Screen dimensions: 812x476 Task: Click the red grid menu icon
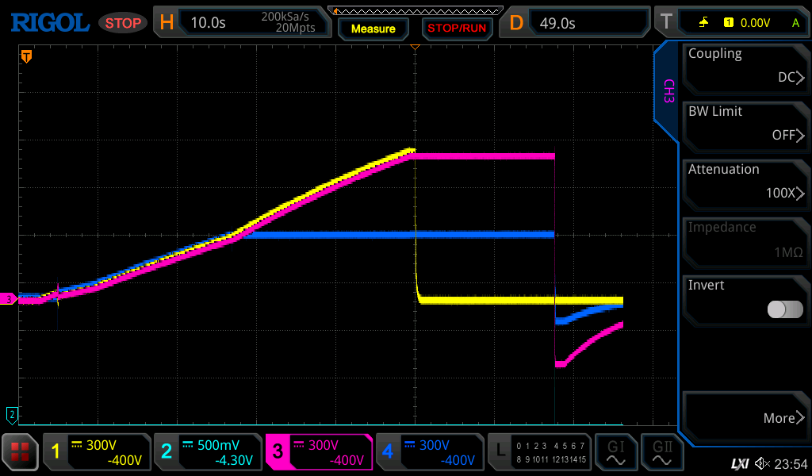coord(20,452)
